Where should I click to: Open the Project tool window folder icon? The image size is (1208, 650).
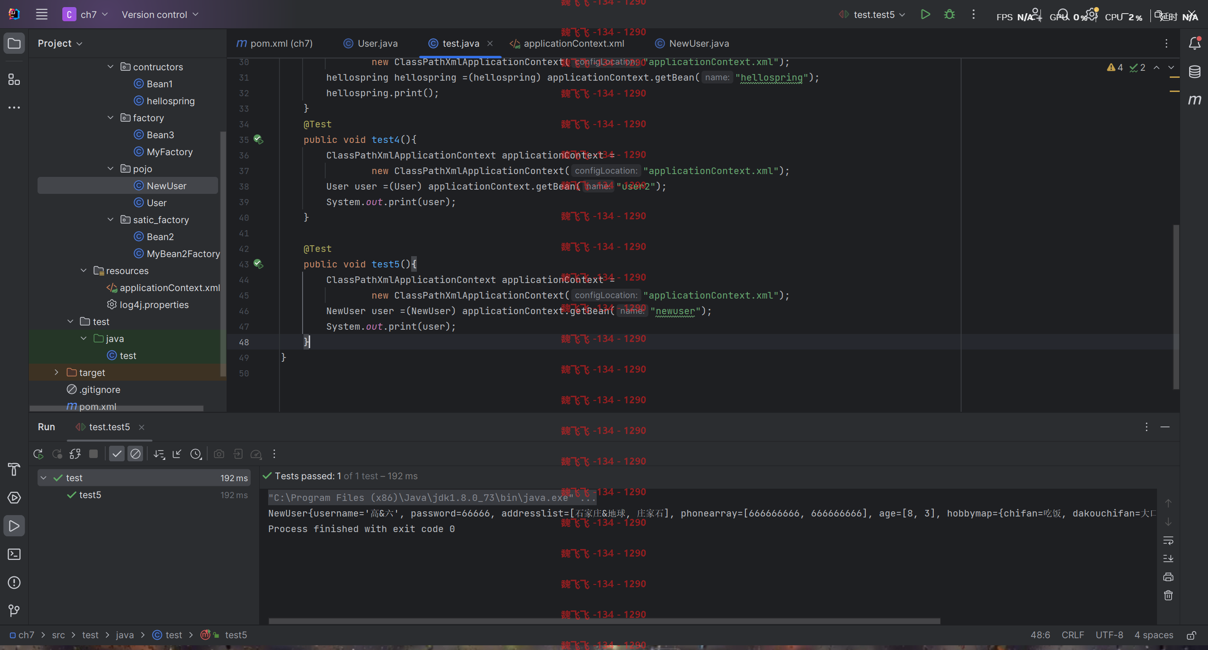click(x=14, y=43)
